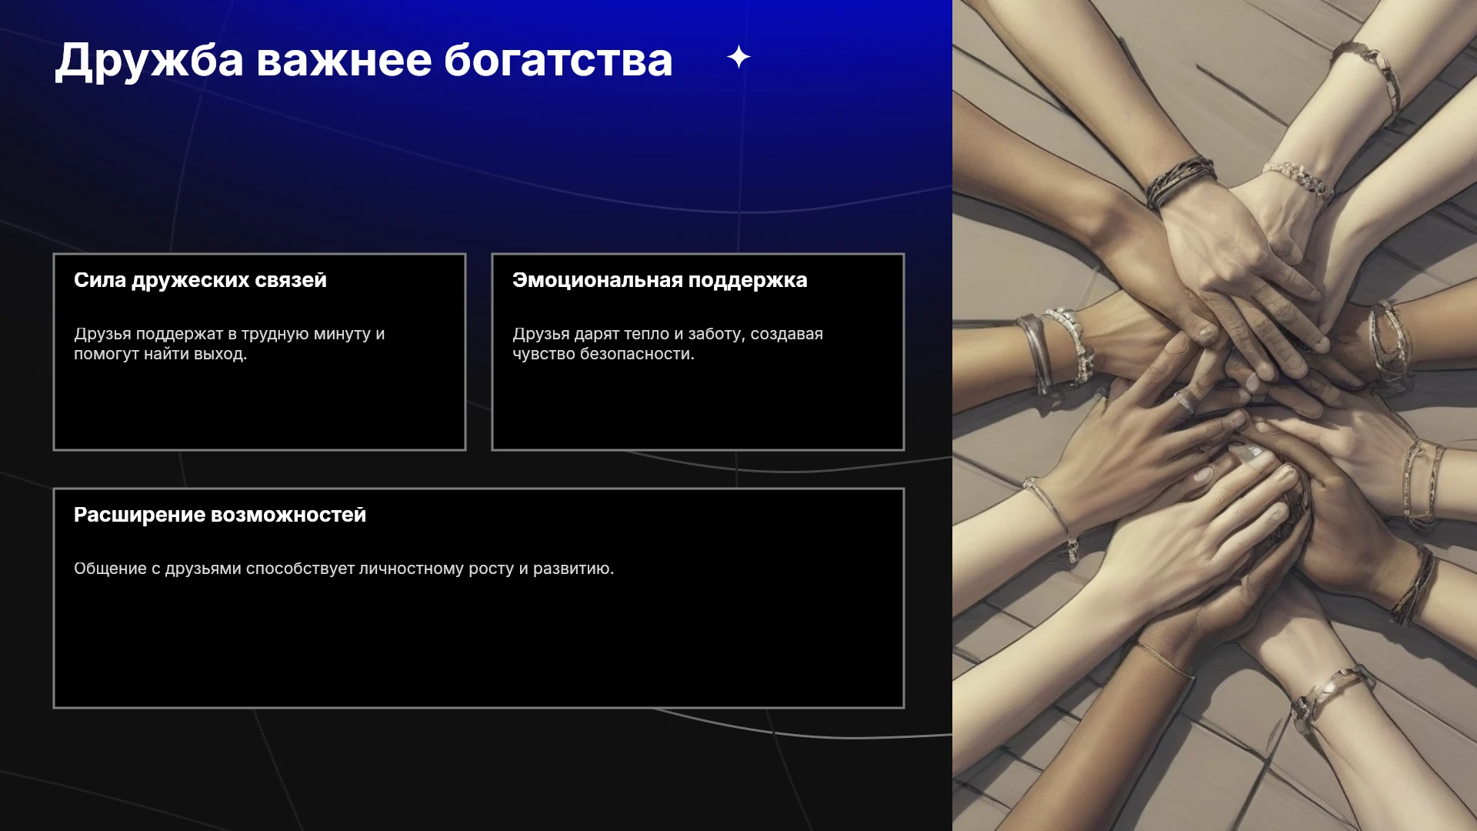Click the 'Эмоциональная поддержка' heading
The height and width of the screenshot is (831, 1477).
[x=659, y=280]
